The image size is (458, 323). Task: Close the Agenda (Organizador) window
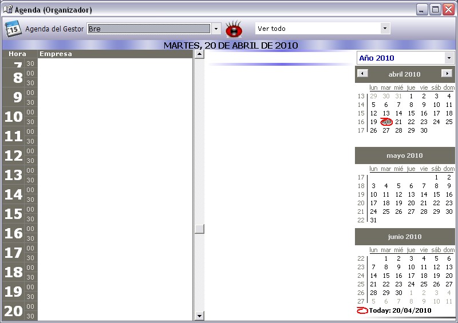(448, 10)
